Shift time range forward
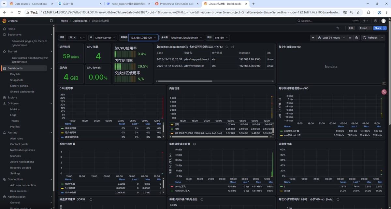The height and width of the screenshot is (209, 391). tap(350, 38)
